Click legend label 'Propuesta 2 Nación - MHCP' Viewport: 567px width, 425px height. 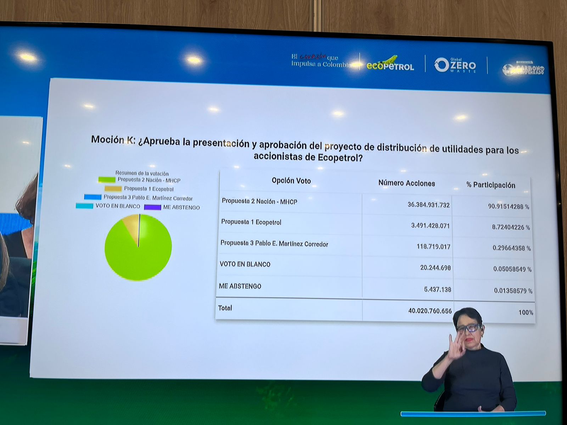pos(149,180)
